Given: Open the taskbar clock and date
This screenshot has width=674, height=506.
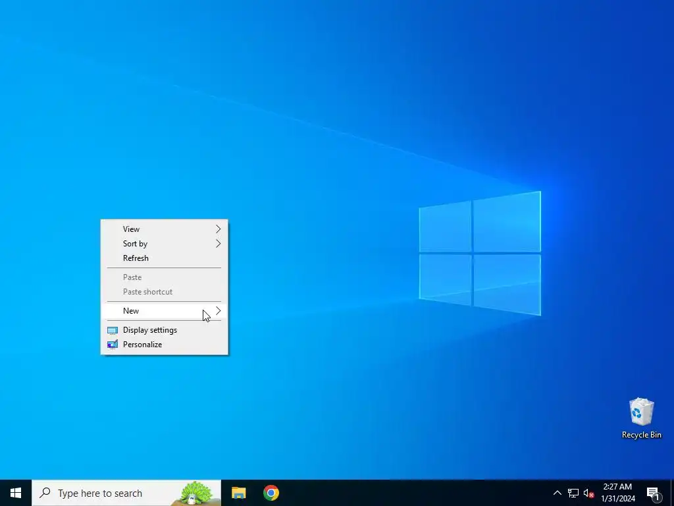Looking at the screenshot, I should [617, 493].
